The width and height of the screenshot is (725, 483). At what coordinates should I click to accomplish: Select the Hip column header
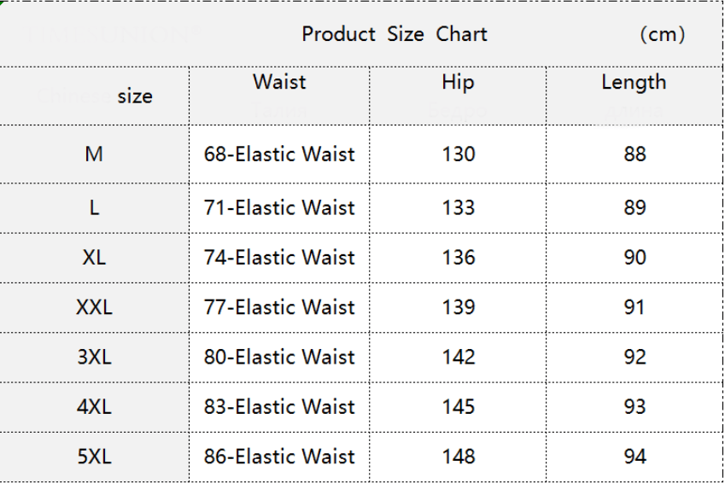[x=458, y=82]
